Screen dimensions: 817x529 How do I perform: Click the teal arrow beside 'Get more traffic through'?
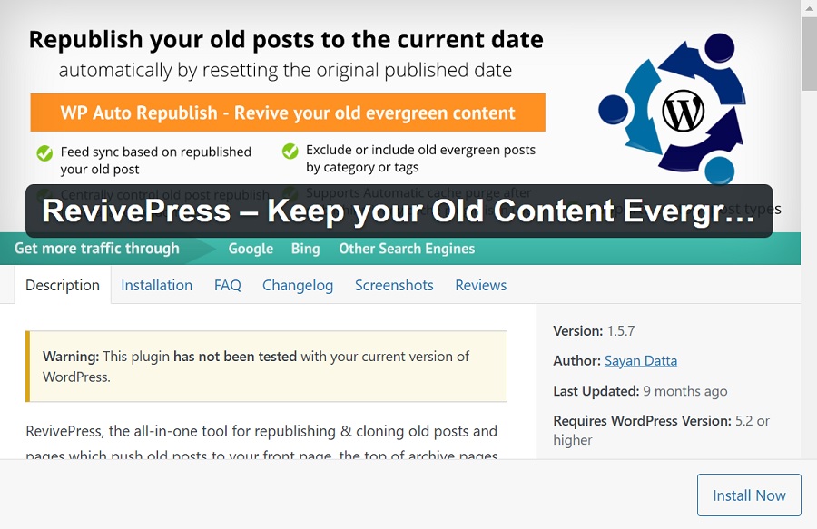point(203,249)
